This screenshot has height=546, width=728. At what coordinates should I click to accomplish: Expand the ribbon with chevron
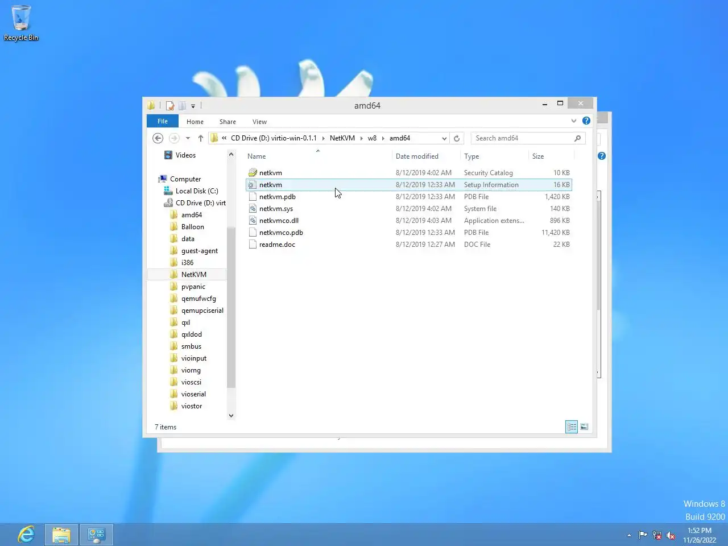point(573,121)
